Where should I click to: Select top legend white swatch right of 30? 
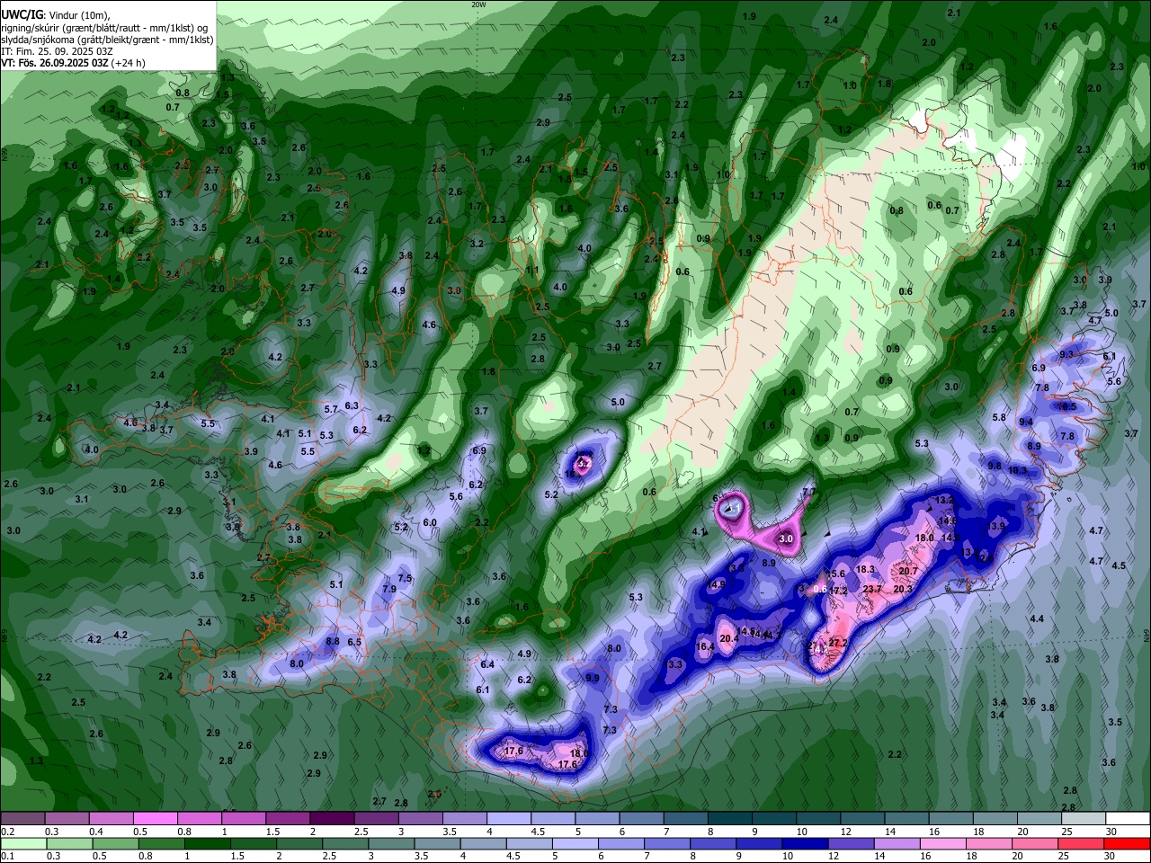tap(1128, 818)
